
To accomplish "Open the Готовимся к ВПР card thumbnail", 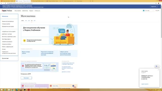I will coord(39,67).
